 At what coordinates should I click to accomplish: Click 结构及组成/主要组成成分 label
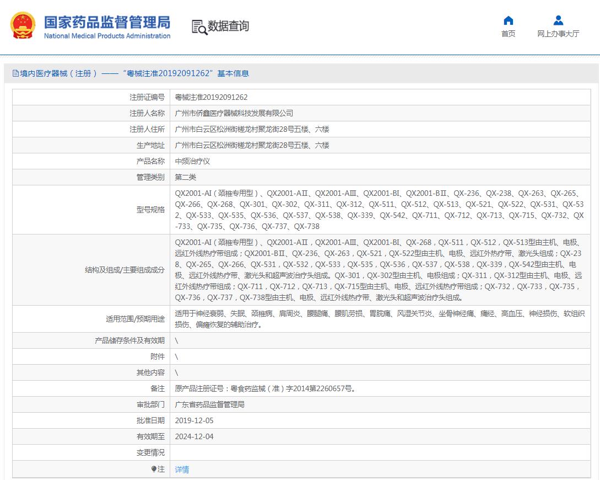(125, 270)
